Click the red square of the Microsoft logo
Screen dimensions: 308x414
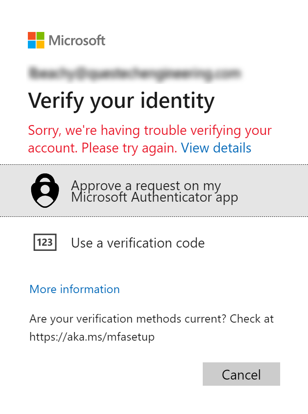(31, 36)
